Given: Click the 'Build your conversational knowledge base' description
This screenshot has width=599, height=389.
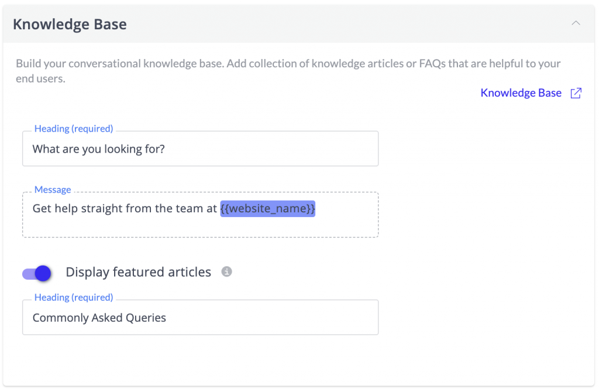Looking at the screenshot, I should coord(288,71).
